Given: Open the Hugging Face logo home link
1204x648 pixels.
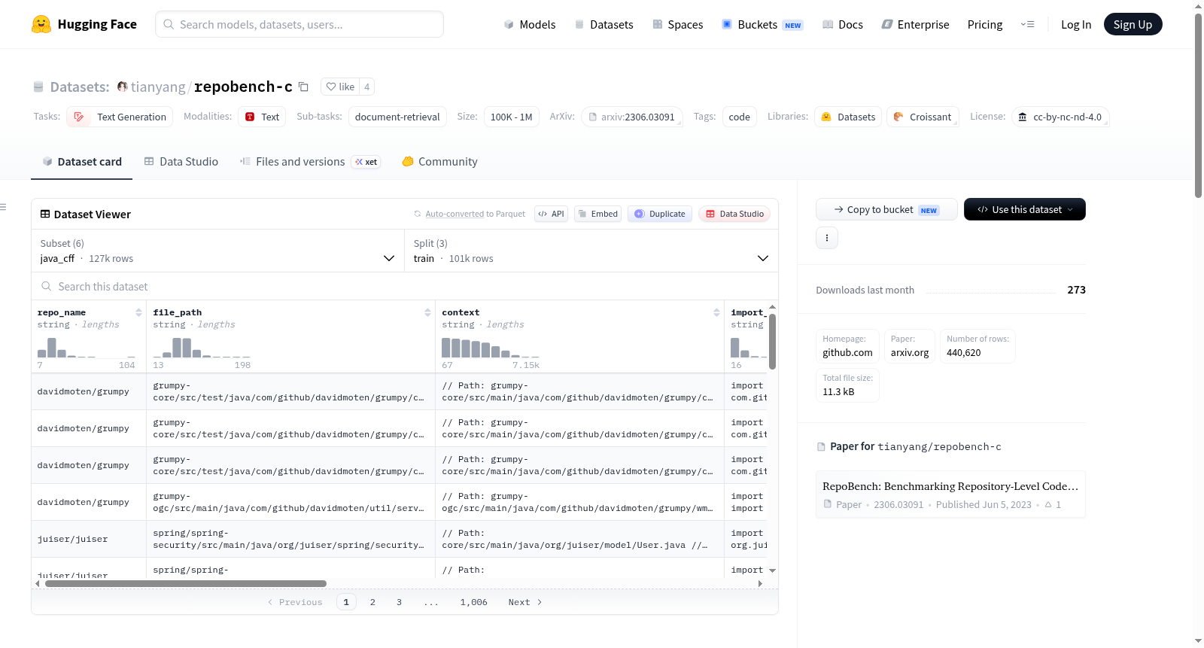Looking at the screenshot, I should [84, 24].
